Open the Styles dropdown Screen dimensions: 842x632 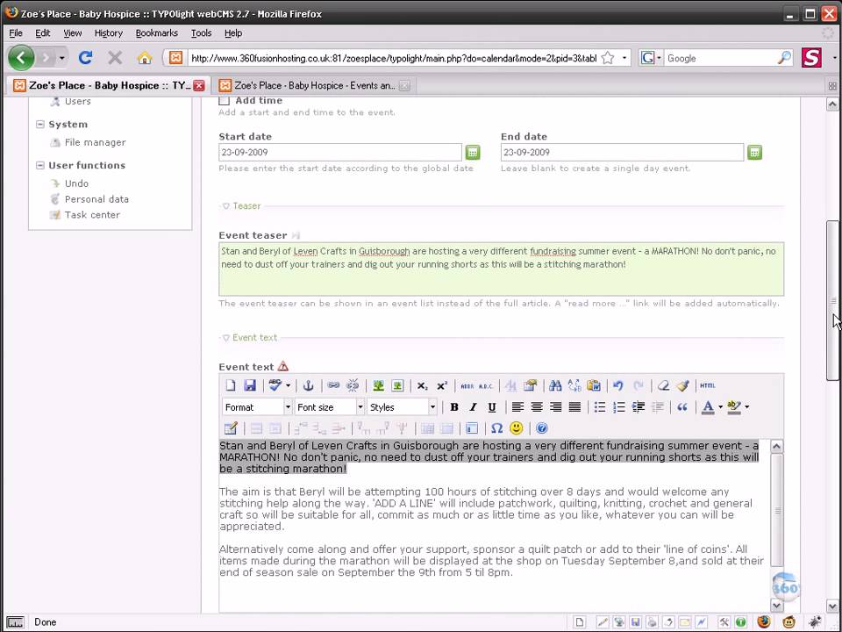(403, 407)
